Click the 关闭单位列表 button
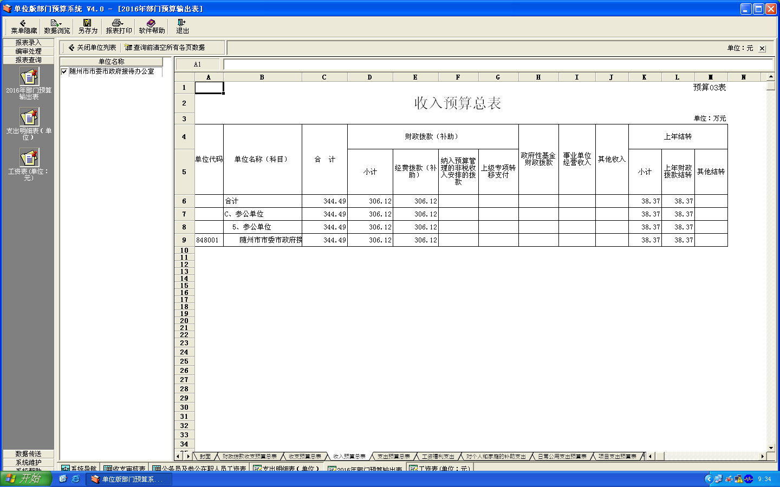The width and height of the screenshot is (780, 487). click(x=92, y=48)
